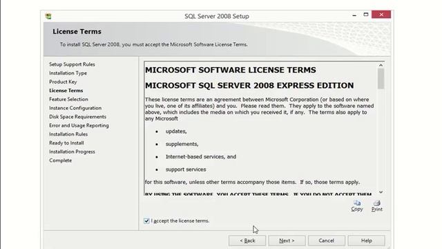442x249 pixels.
Task: Click the SQL Server Setup title bar icon
Action: click(48, 16)
